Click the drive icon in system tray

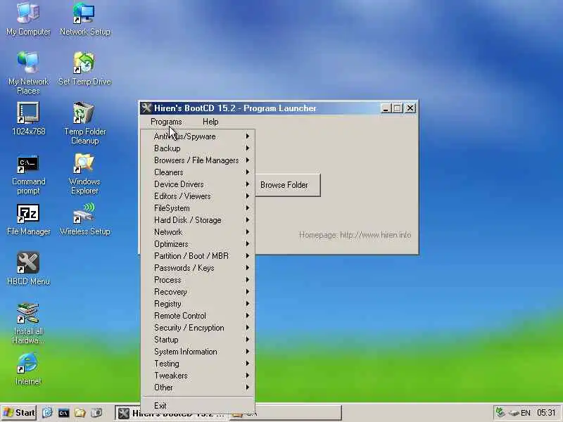tap(514, 414)
